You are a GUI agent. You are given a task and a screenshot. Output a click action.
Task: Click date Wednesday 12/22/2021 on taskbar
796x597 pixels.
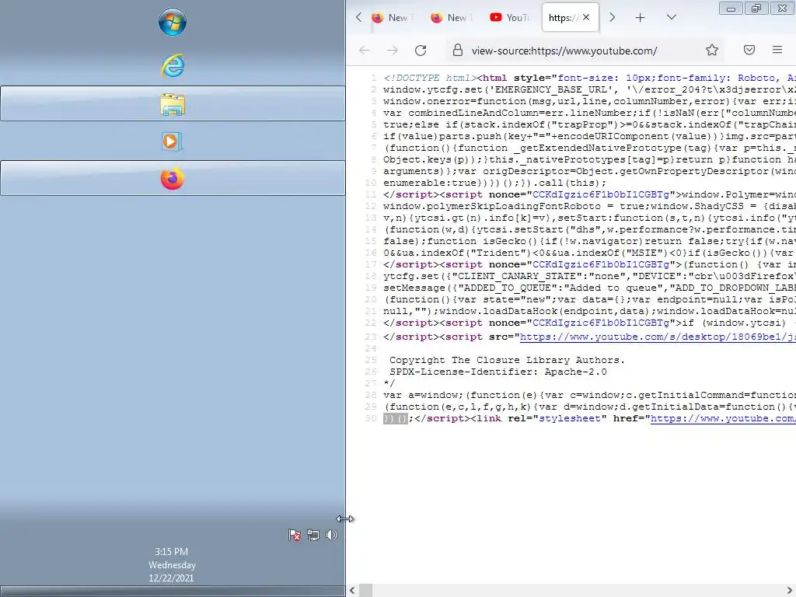point(172,571)
